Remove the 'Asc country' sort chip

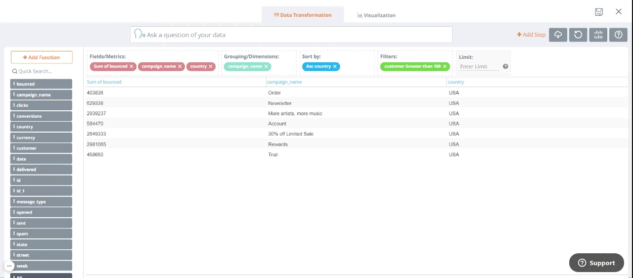coord(335,66)
